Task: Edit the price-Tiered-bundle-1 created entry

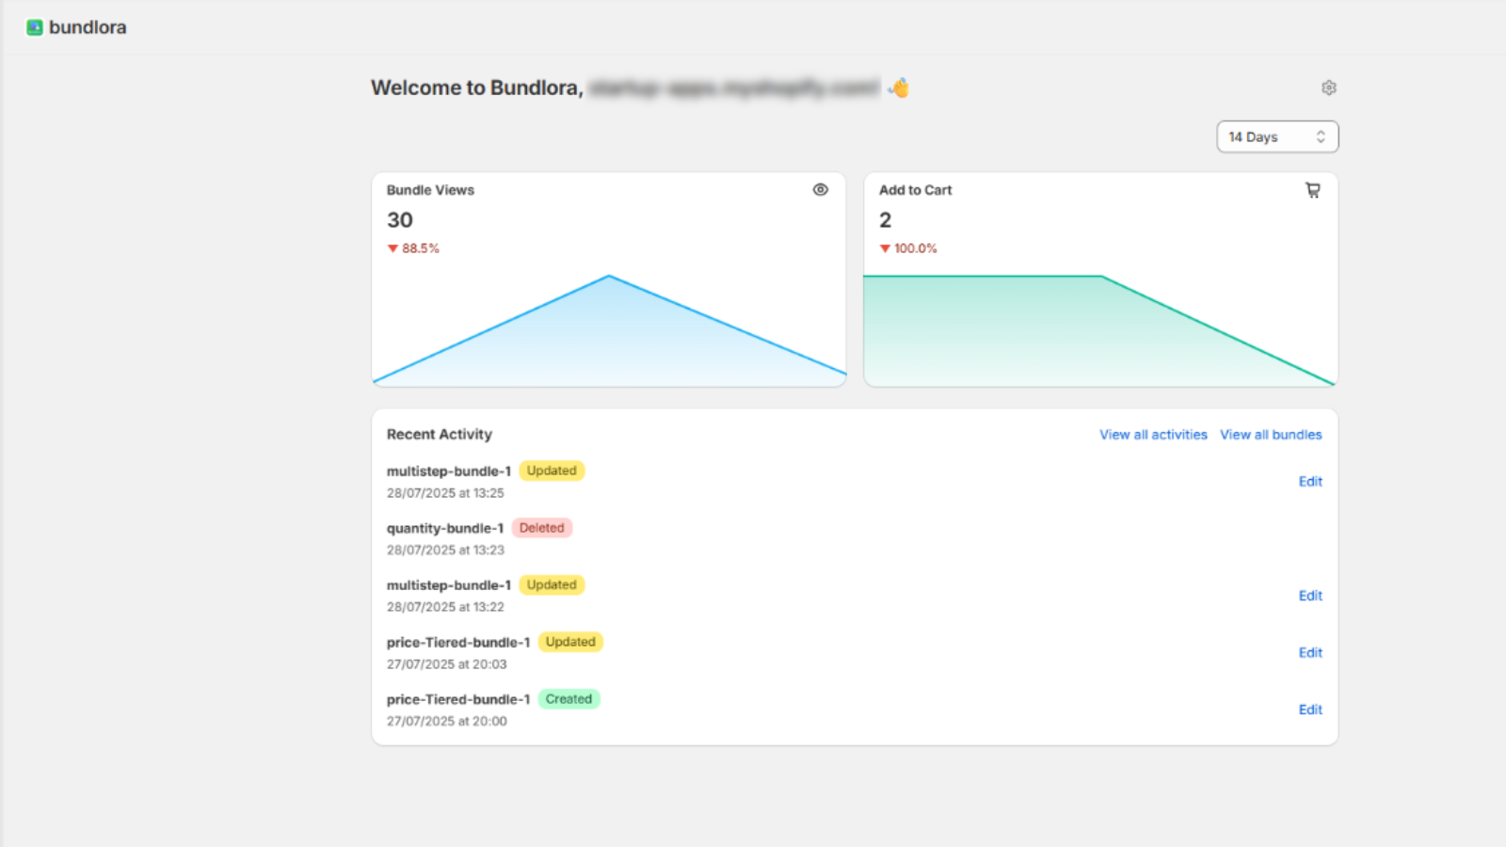Action: click(1309, 710)
